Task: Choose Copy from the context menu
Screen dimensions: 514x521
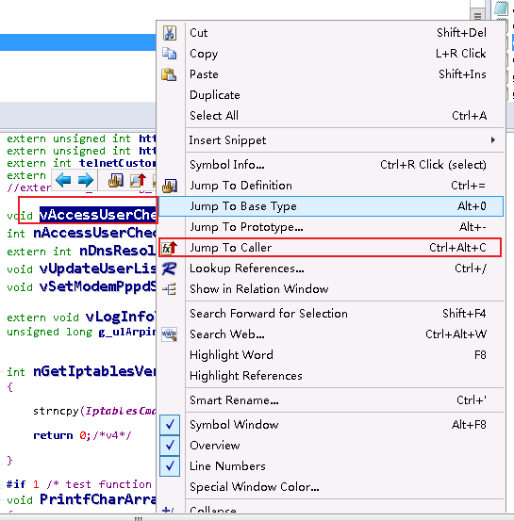Action: click(331, 54)
